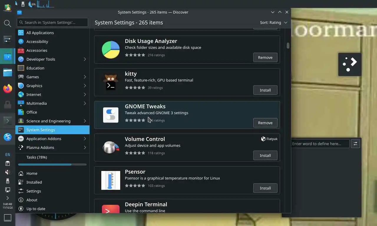
Task: Click the app list vertical scrollbar handle
Action: pyautogui.click(x=288, y=46)
